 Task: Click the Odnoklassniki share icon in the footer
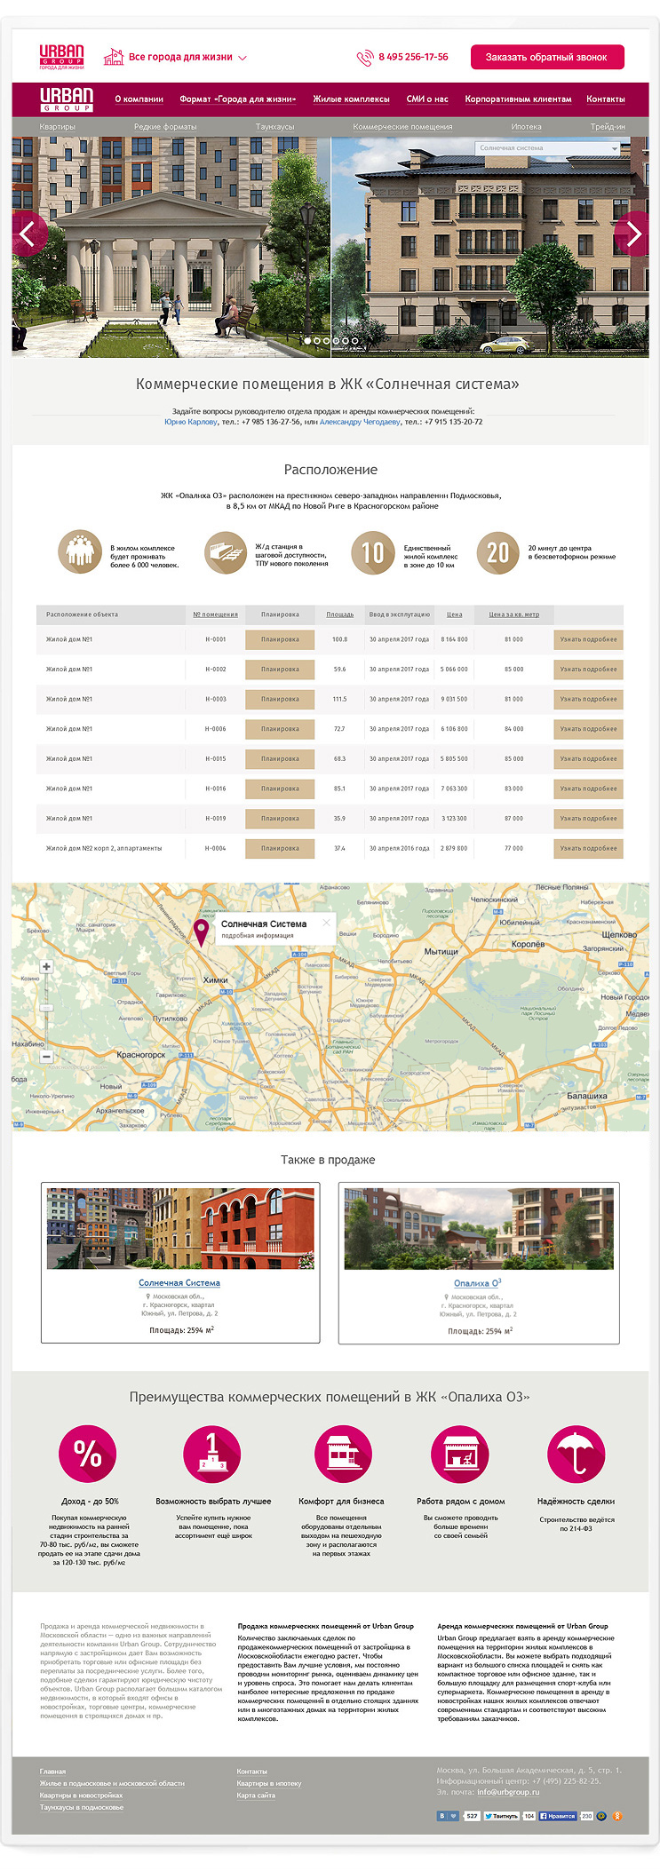coord(617,1816)
